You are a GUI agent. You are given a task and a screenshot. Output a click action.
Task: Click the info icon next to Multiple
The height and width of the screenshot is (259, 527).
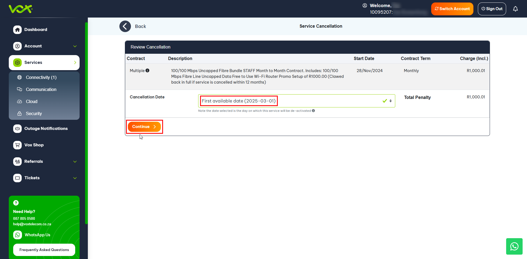point(147,70)
